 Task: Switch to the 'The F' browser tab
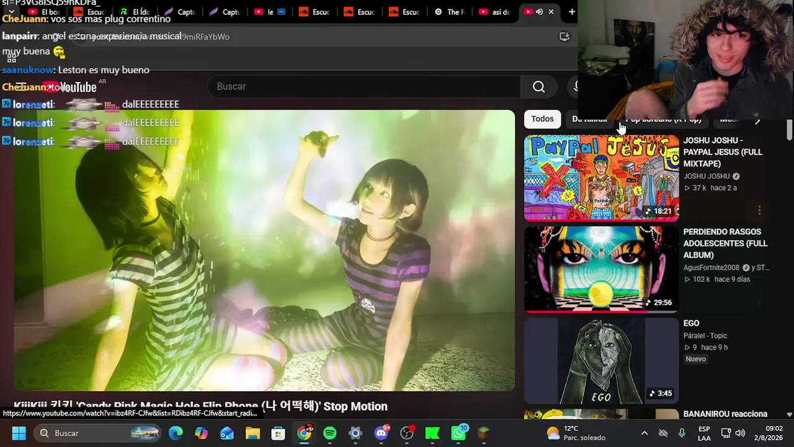[450, 12]
